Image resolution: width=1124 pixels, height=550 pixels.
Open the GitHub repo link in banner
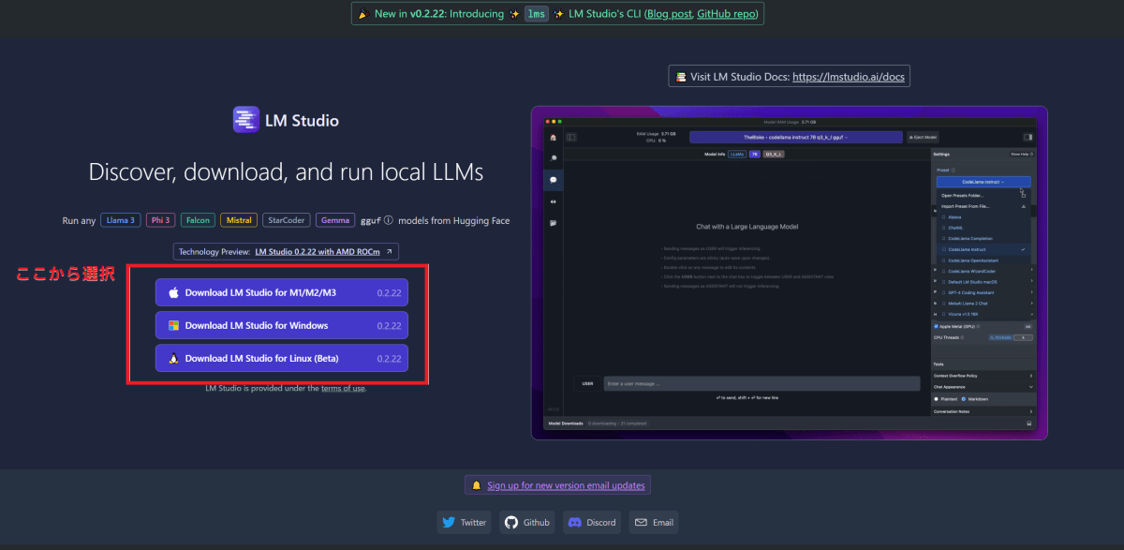(728, 14)
